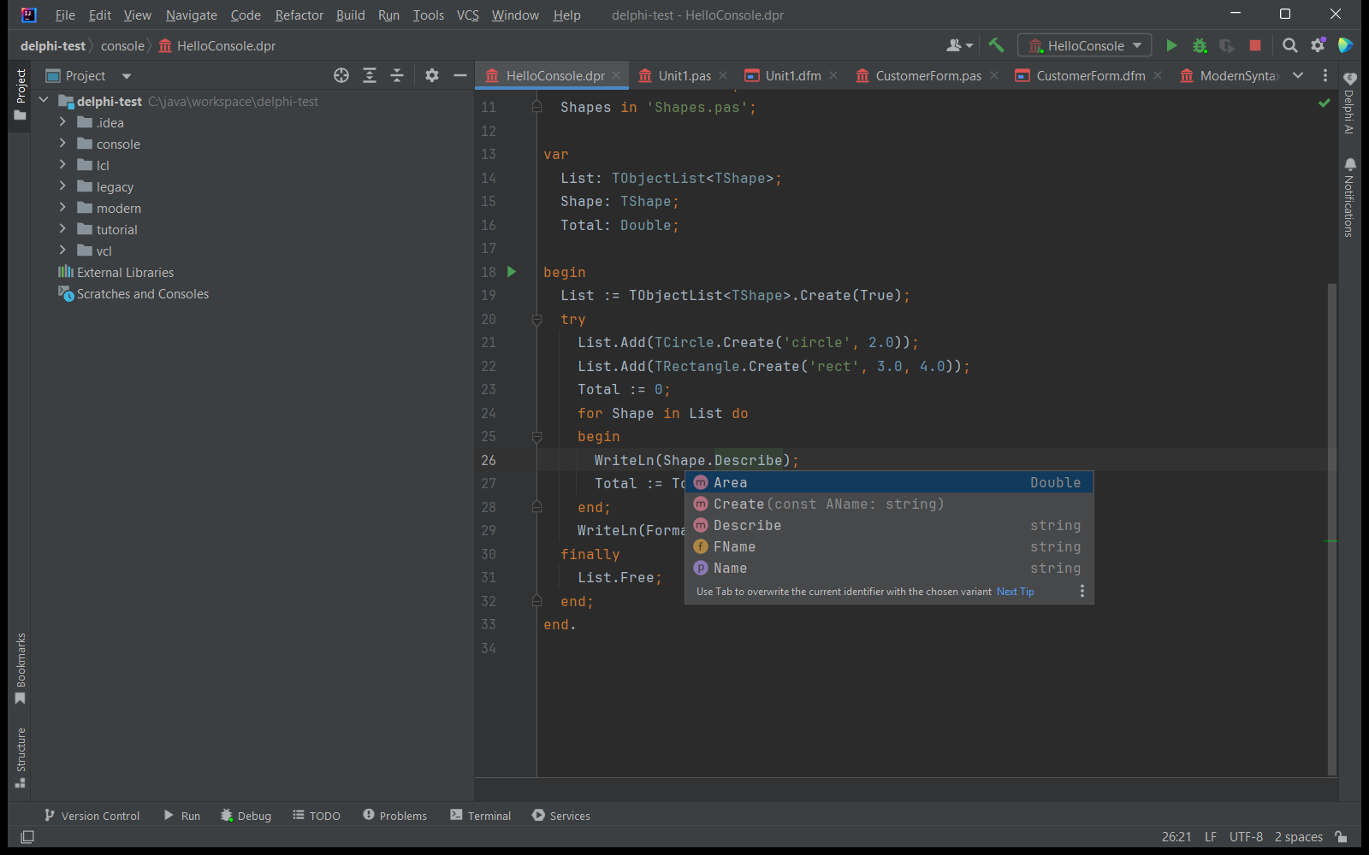Open HelloConsole run configuration dropdown
Screen dimensions: 1369x855
1084,45
